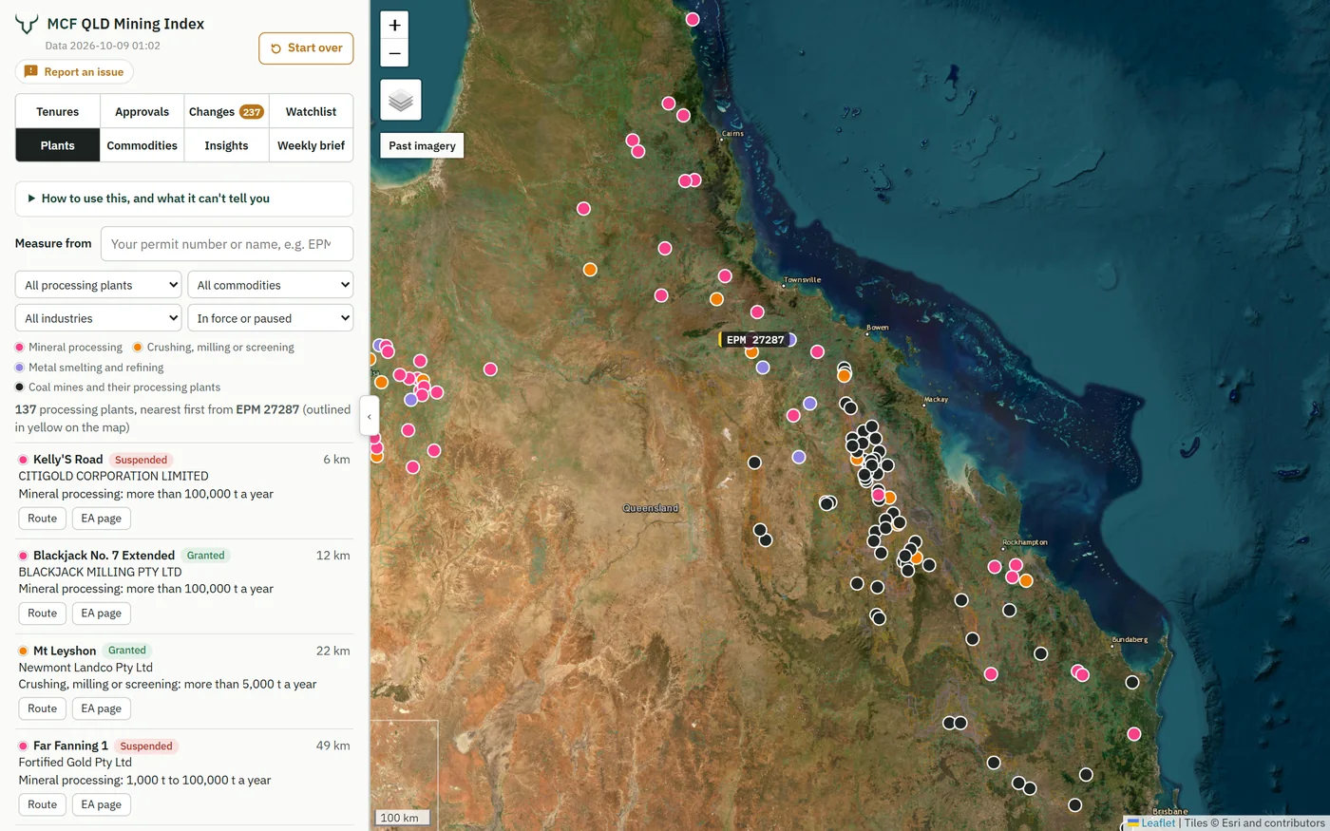The image size is (1330, 831).
Task: Click the Changes 237 count badge
Action: [x=251, y=112]
